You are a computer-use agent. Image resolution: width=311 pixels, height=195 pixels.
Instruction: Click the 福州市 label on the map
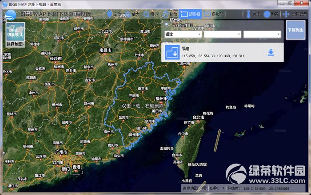[x=161, y=98]
